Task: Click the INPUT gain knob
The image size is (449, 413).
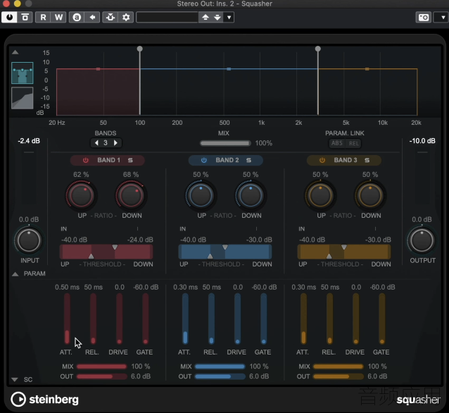Action: point(29,240)
